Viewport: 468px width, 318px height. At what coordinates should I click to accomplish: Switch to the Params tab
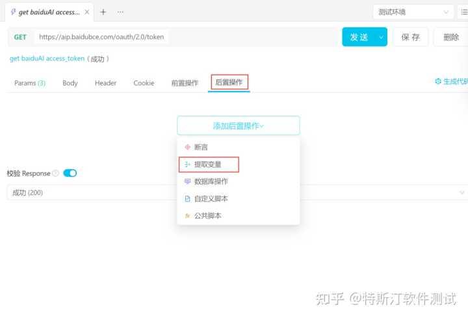[30, 83]
